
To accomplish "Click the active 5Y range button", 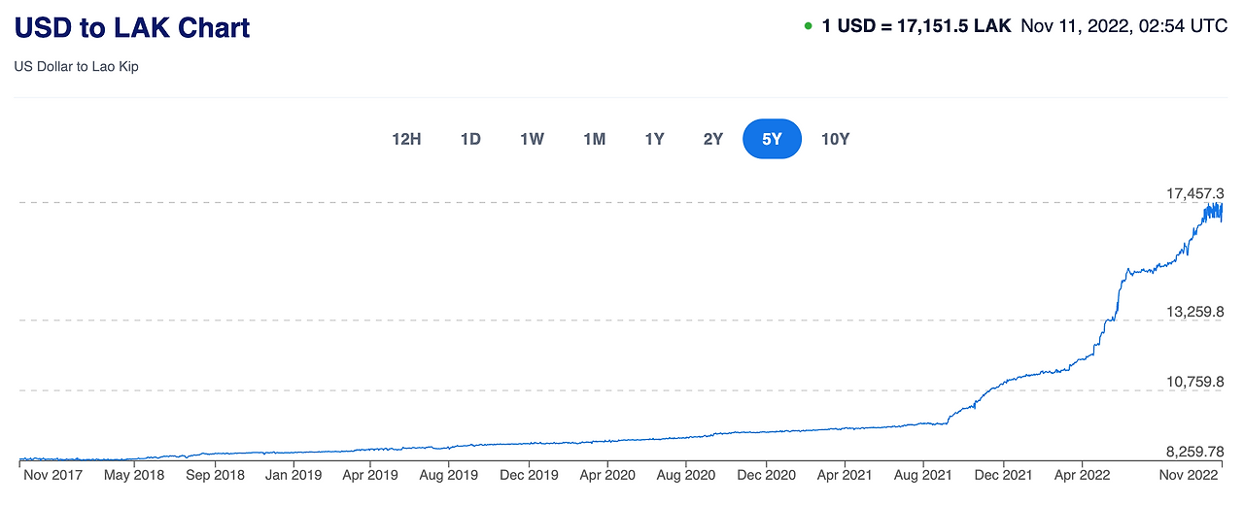I will tap(772, 139).
